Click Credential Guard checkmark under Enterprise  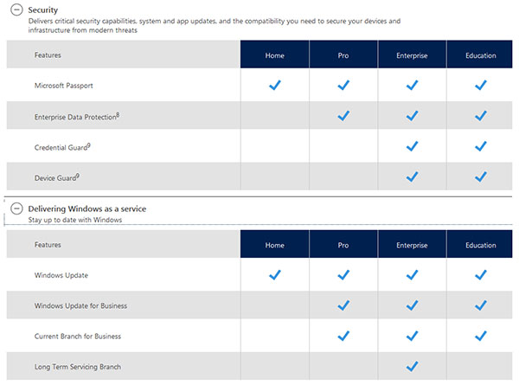tap(412, 146)
